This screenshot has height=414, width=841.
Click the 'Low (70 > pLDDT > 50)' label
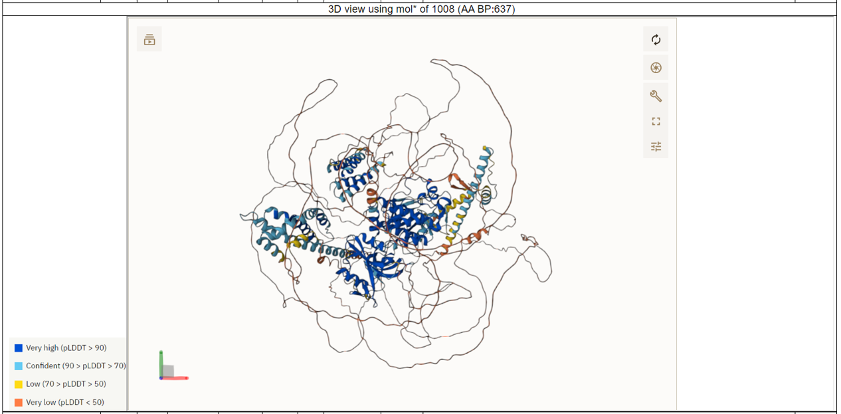(66, 384)
